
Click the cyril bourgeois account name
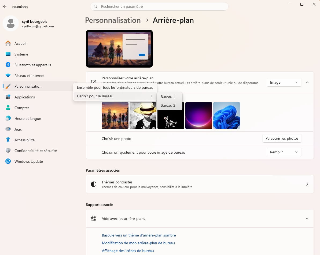(35, 22)
